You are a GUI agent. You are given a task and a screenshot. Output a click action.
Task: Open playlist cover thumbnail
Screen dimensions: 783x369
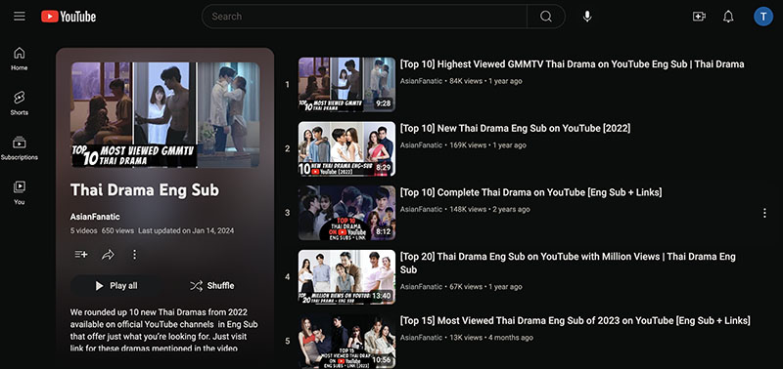click(x=165, y=114)
